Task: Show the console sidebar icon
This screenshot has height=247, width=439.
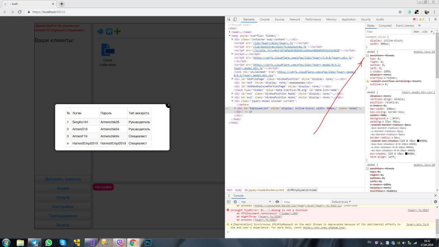Action: click(229, 202)
